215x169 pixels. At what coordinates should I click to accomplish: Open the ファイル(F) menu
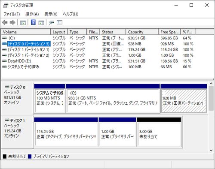12,14
